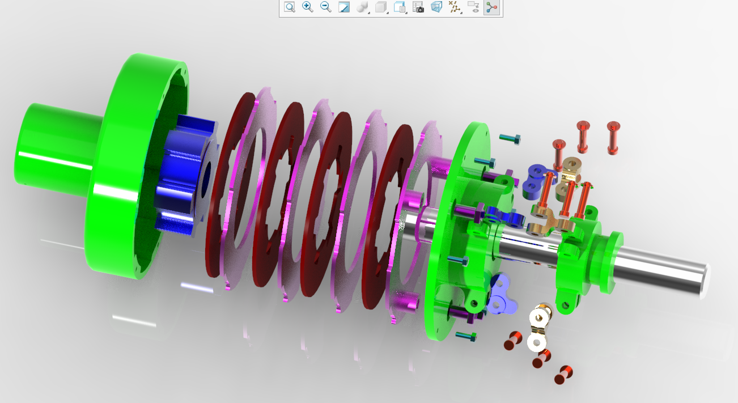The height and width of the screenshot is (403, 738).
Task: Click the Zoom Out magnifier icon
Action: click(x=326, y=7)
